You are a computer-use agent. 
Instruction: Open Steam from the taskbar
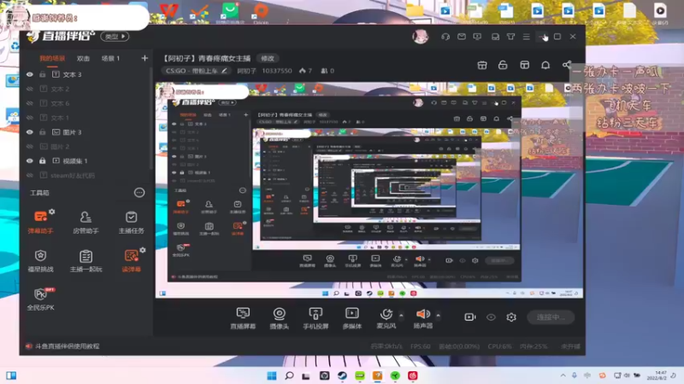[x=342, y=375]
